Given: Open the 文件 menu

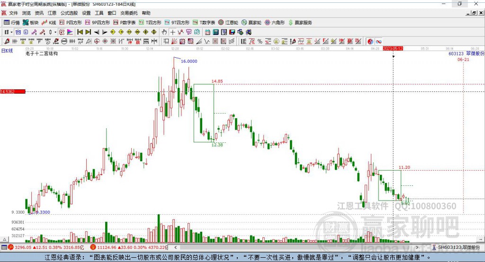Looking at the screenshot, I should (x=14, y=13).
